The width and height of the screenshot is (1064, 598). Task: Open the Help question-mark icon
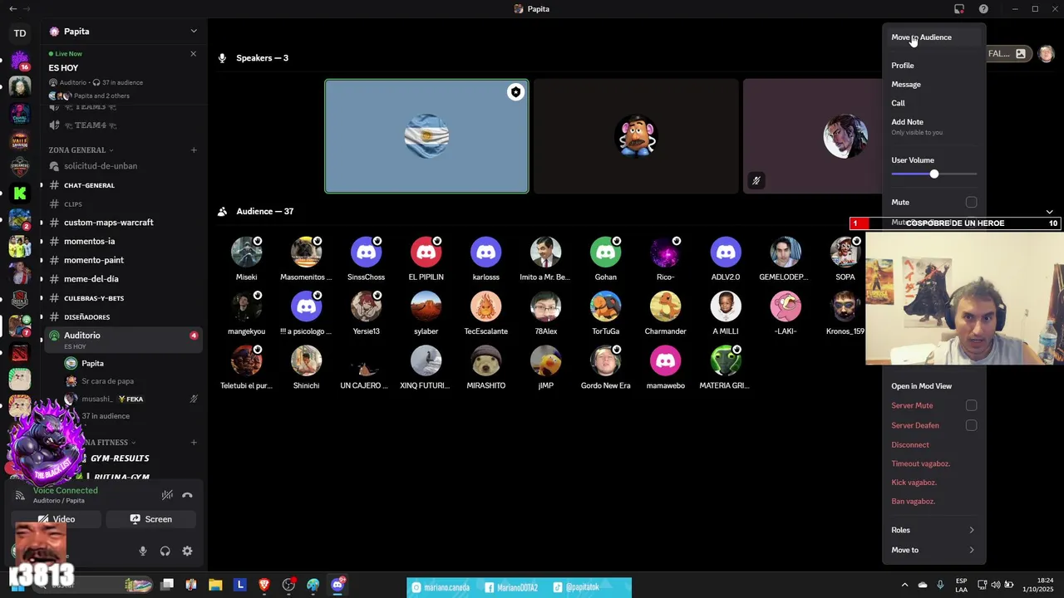tap(983, 9)
